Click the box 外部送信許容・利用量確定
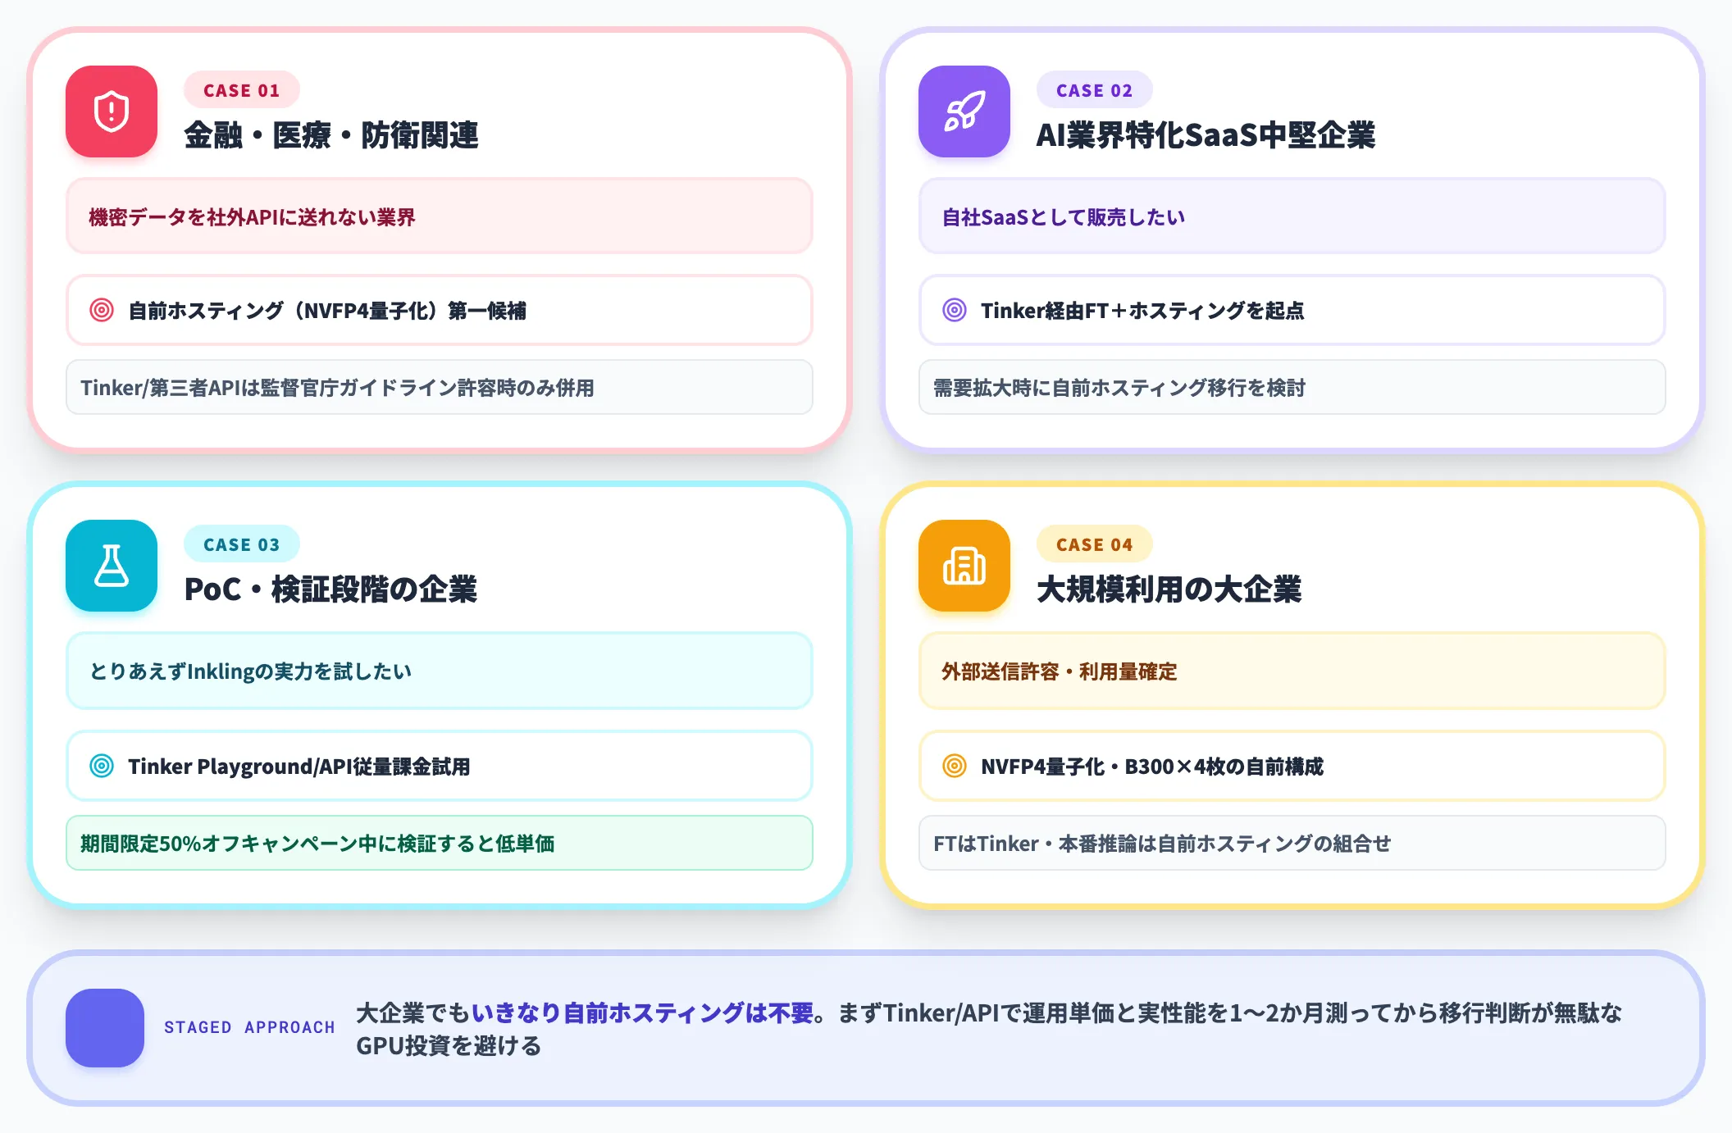Screen dimensions: 1732x1133 pos(1292,671)
